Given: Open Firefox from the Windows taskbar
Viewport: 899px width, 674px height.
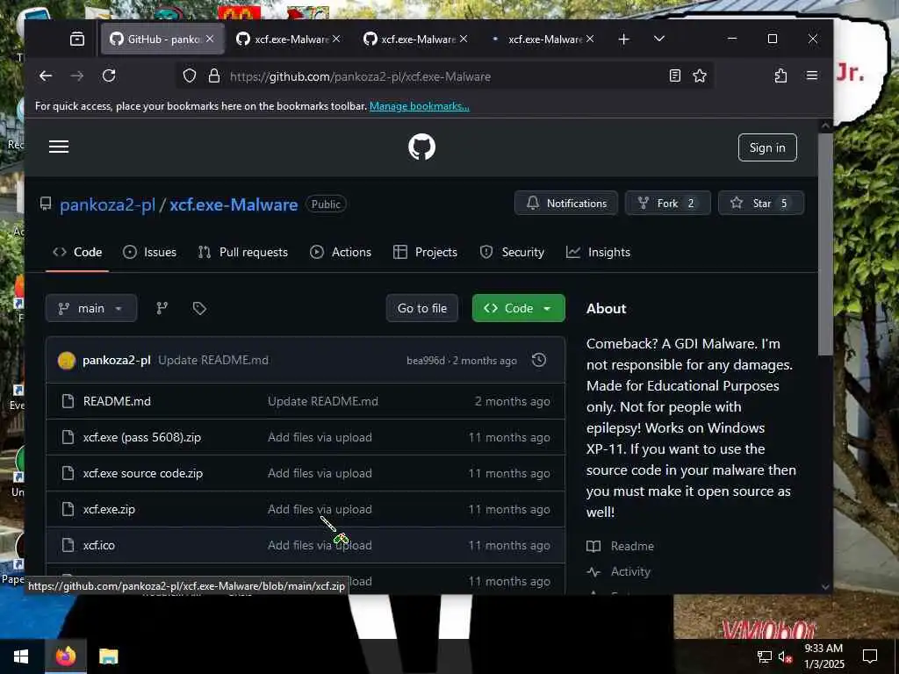Looking at the screenshot, I should (65, 656).
